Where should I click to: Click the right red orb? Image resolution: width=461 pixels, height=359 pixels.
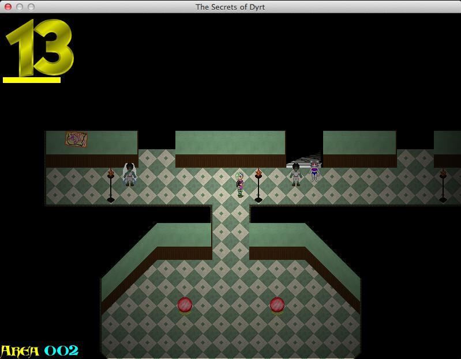[x=277, y=305]
